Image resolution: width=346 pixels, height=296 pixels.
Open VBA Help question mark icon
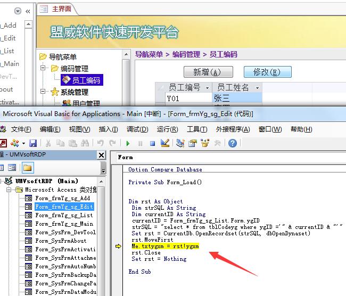(x=233, y=143)
